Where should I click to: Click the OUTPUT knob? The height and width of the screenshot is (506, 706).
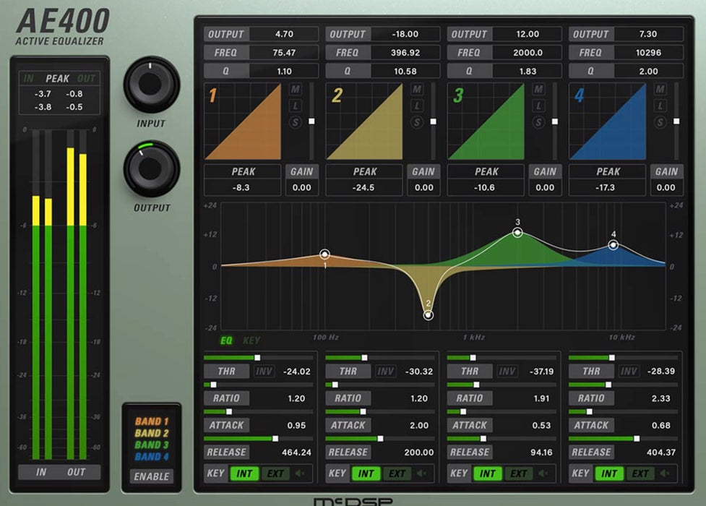[x=151, y=168]
